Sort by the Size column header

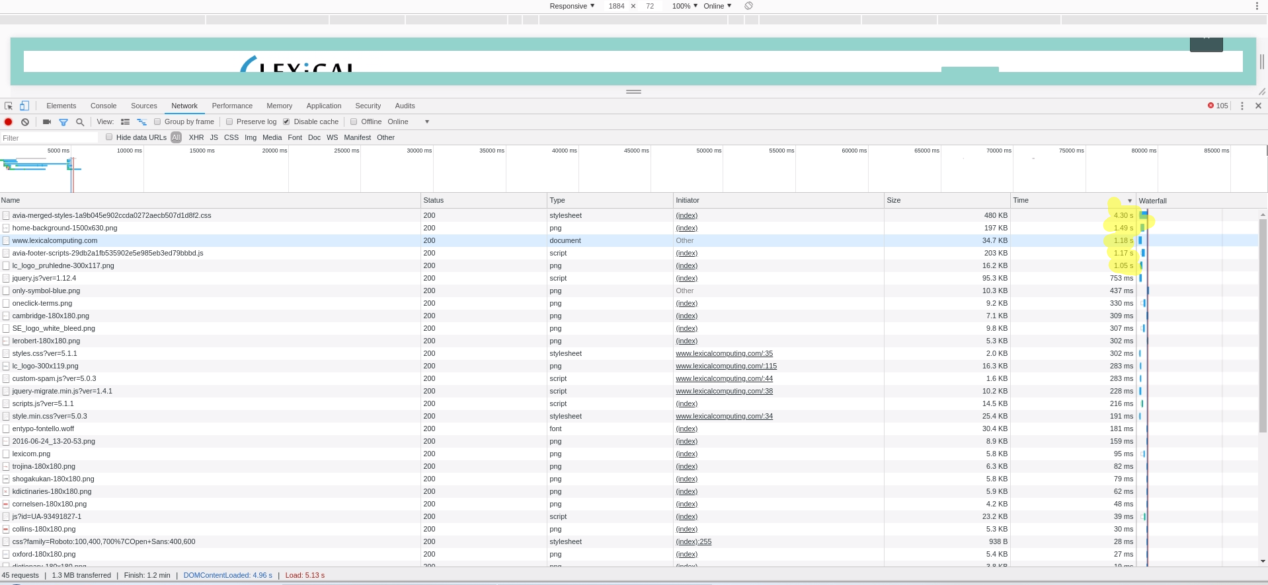(x=947, y=200)
